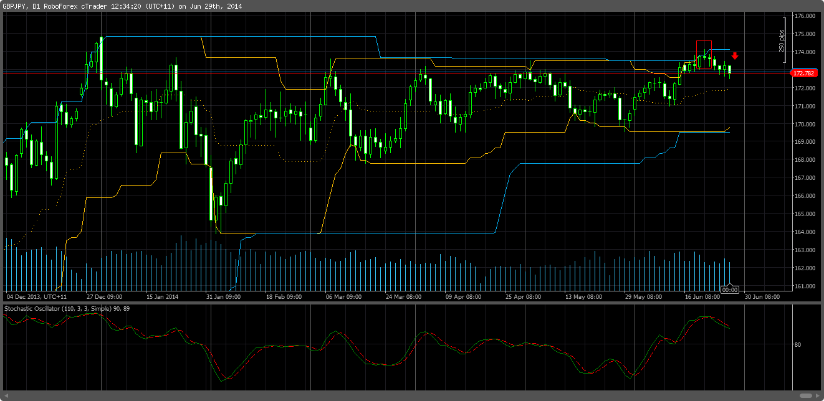Click the 18 Feb 09:00 date label
The height and width of the screenshot is (401, 824).
(284, 296)
